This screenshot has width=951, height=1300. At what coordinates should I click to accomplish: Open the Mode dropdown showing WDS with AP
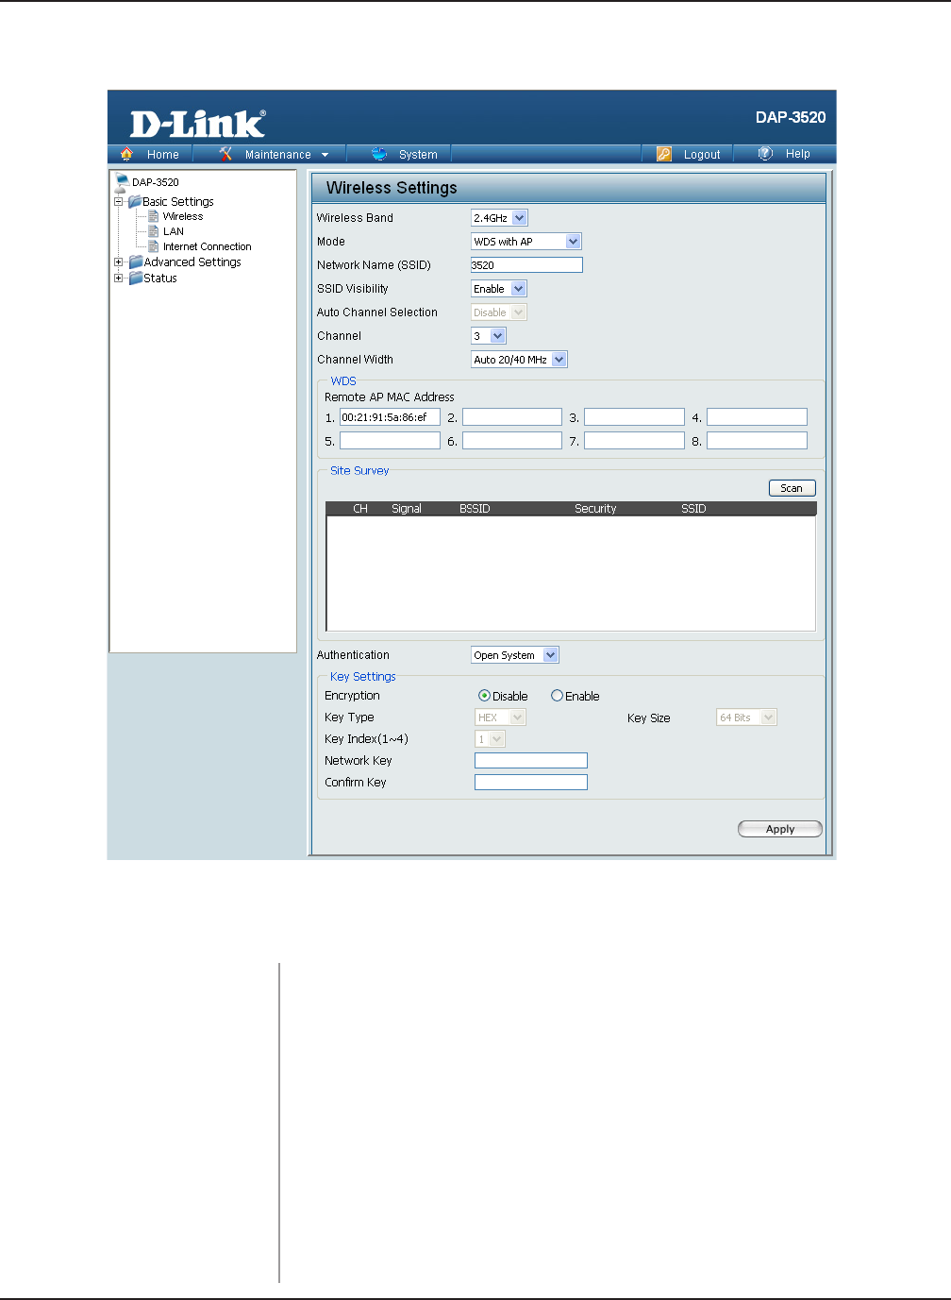[526, 242]
